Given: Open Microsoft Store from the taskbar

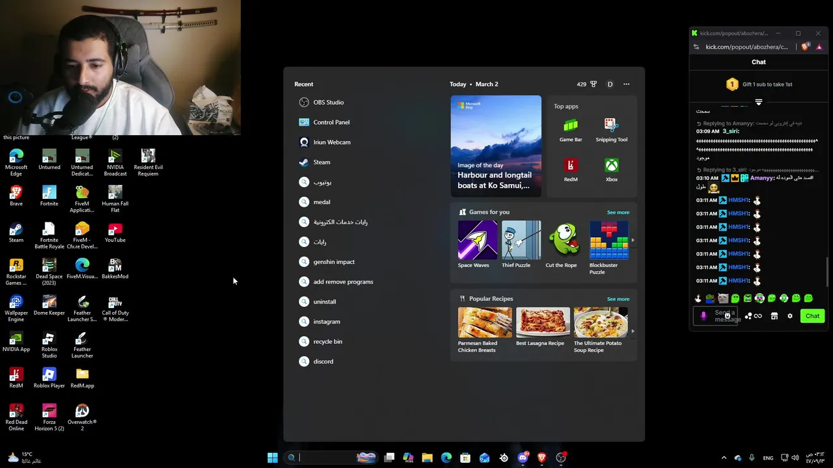Looking at the screenshot, I should [465, 458].
